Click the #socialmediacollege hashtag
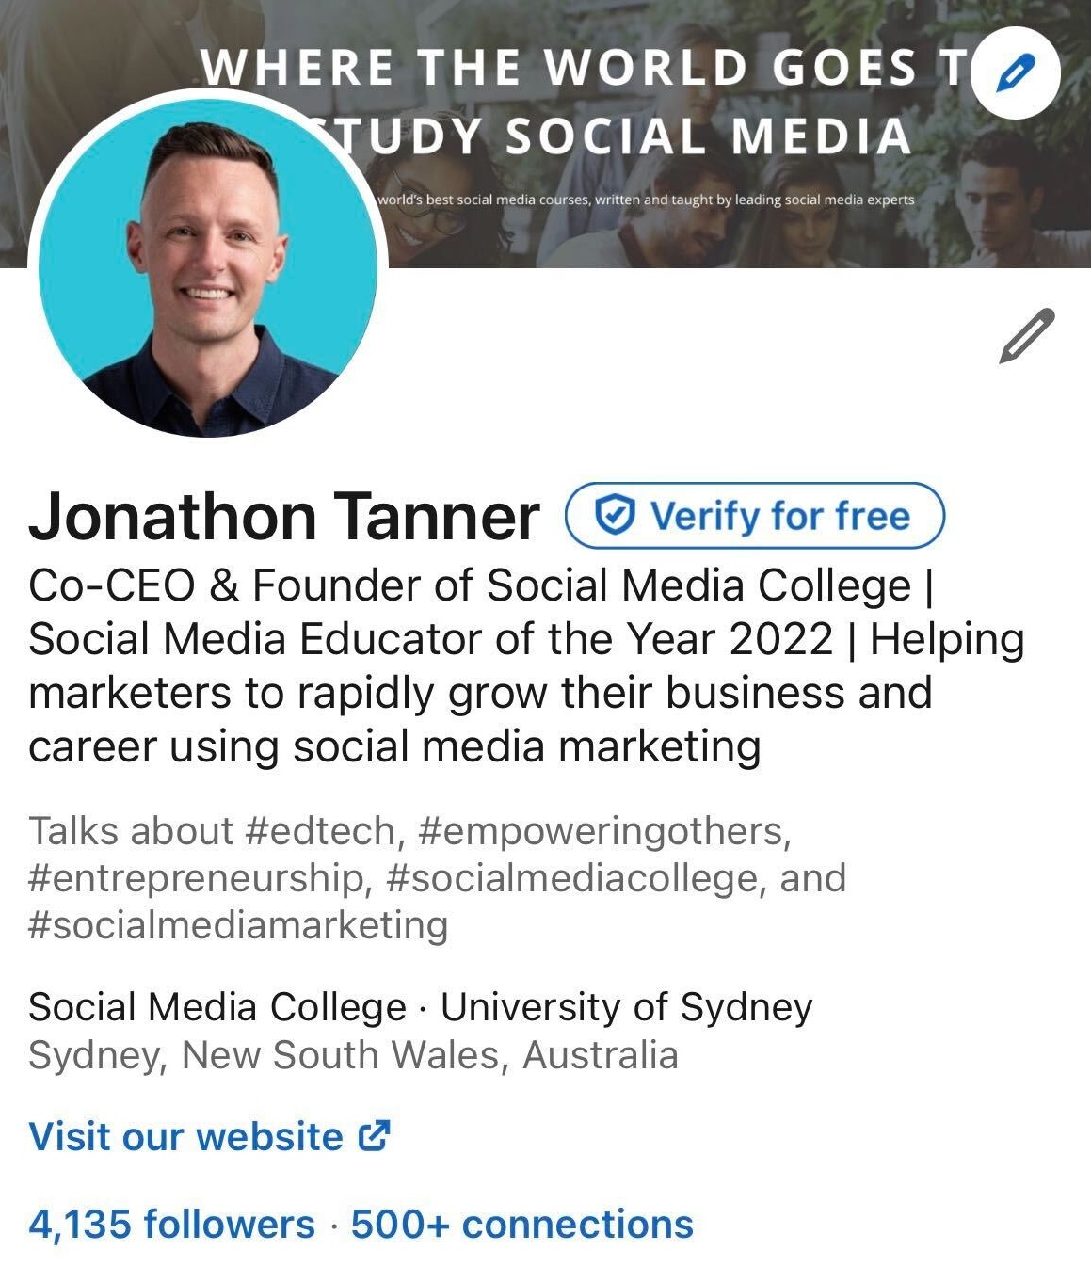This screenshot has width=1091, height=1266. click(x=576, y=878)
